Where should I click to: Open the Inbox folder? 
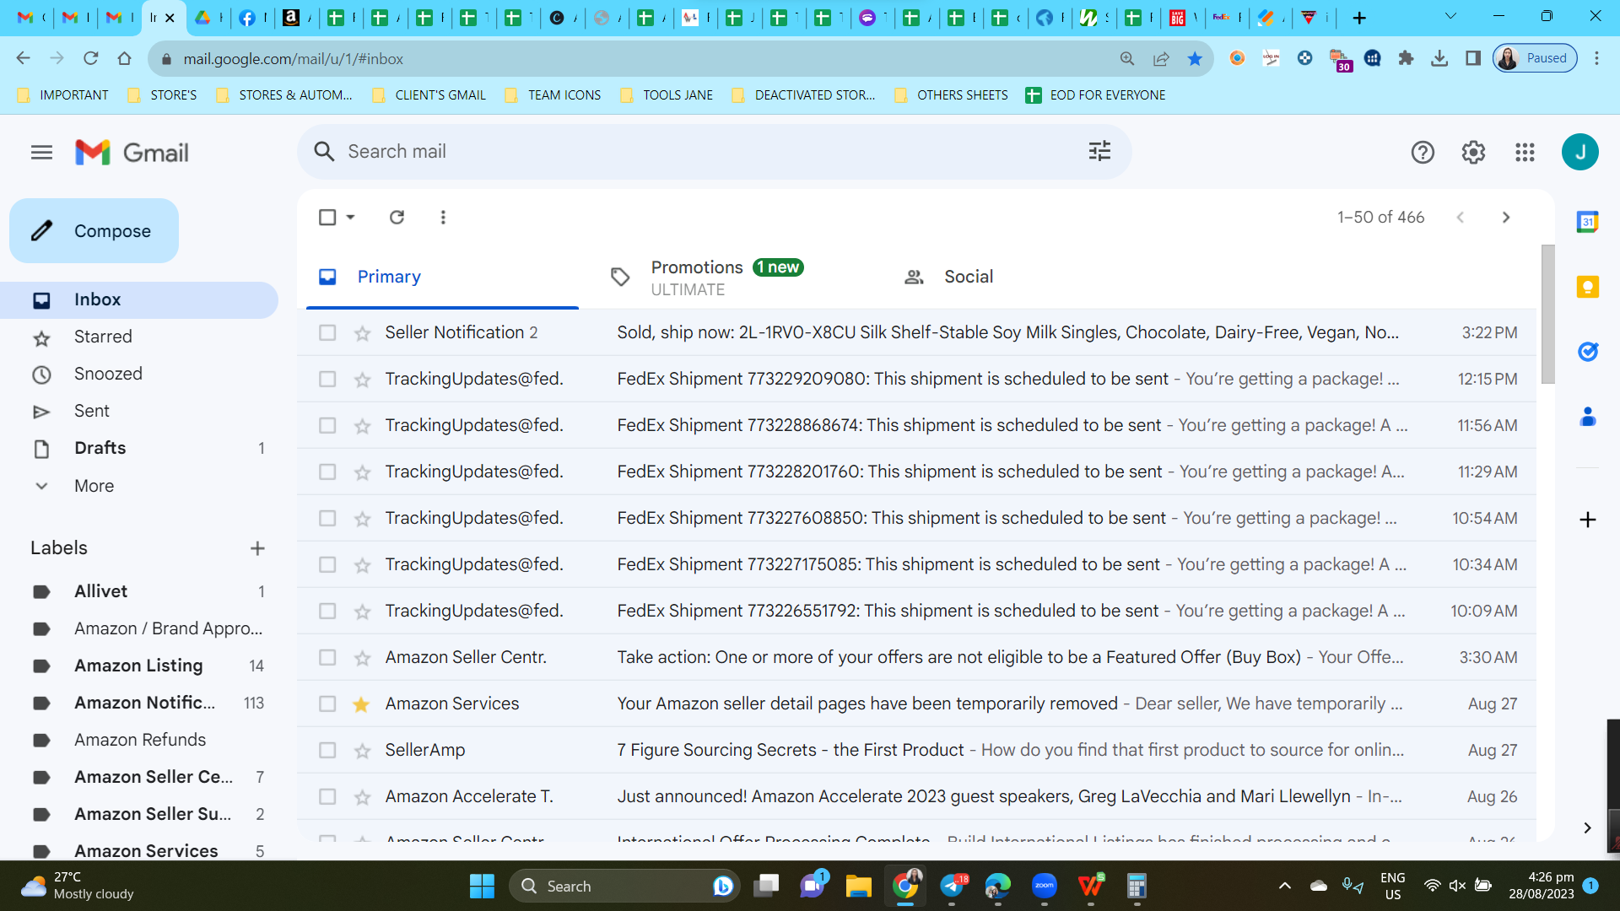tap(139, 300)
